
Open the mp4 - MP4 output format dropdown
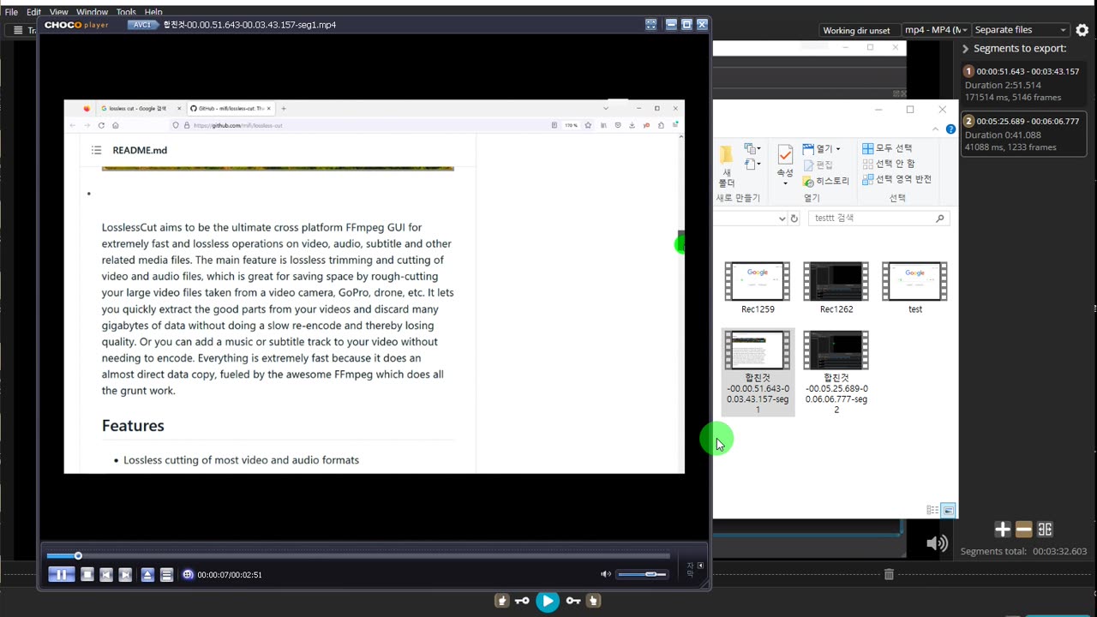click(936, 30)
